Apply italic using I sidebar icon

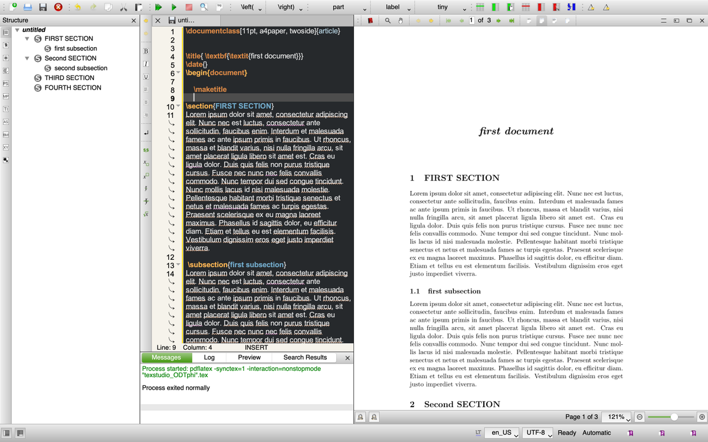click(x=145, y=64)
